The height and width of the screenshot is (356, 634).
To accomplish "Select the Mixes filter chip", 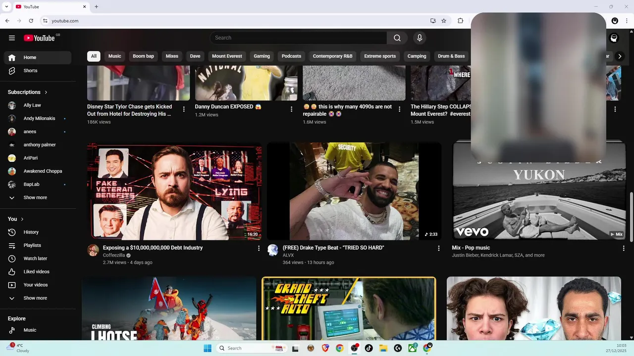I will click(172, 56).
